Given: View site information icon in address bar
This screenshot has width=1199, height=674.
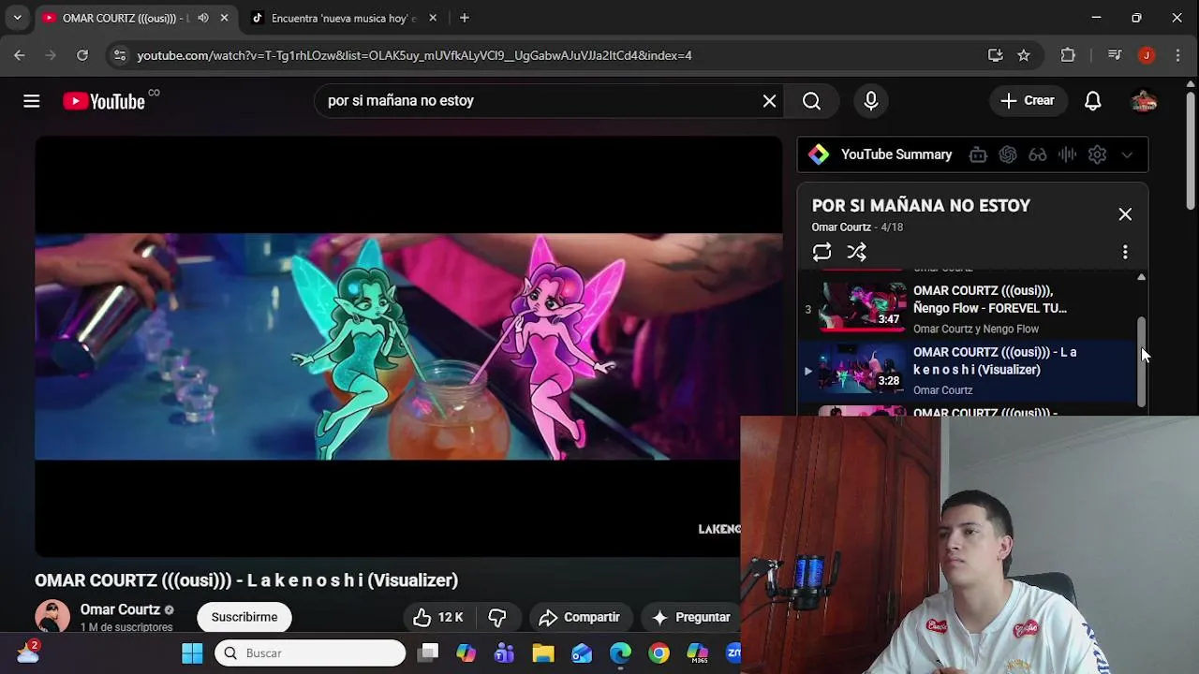Looking at the screenshot, I should (119, 55).
